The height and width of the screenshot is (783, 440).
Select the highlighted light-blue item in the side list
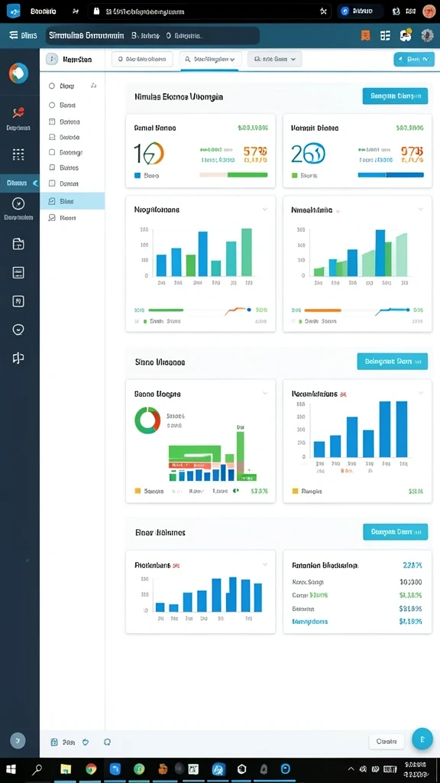[x=73, y=201]
